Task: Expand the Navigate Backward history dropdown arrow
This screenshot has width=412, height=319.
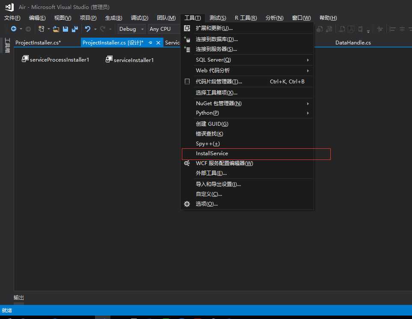Action: tap(21, 29)
